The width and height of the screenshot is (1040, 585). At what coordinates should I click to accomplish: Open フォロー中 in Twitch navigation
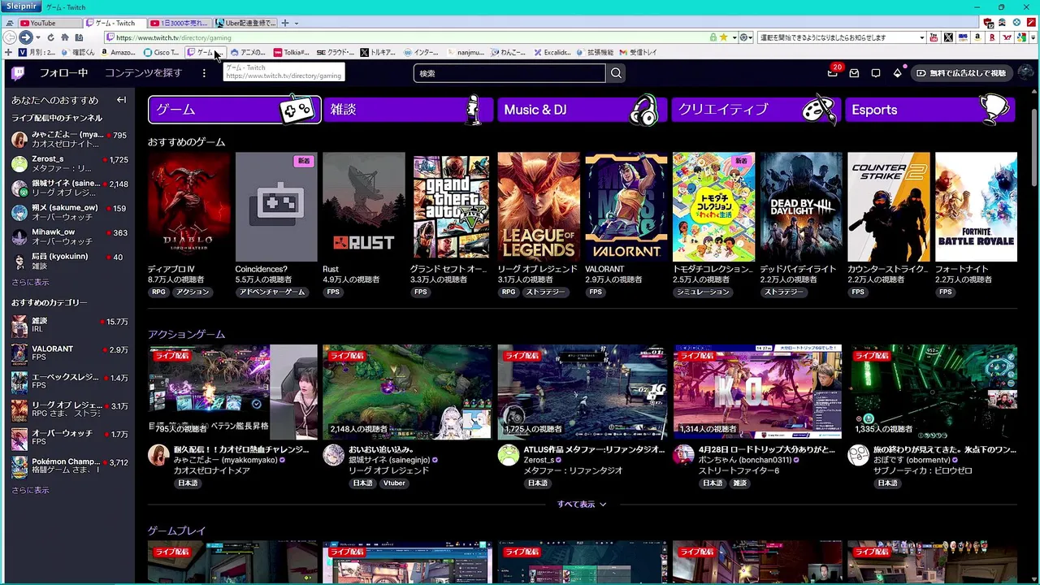(63, 73)
